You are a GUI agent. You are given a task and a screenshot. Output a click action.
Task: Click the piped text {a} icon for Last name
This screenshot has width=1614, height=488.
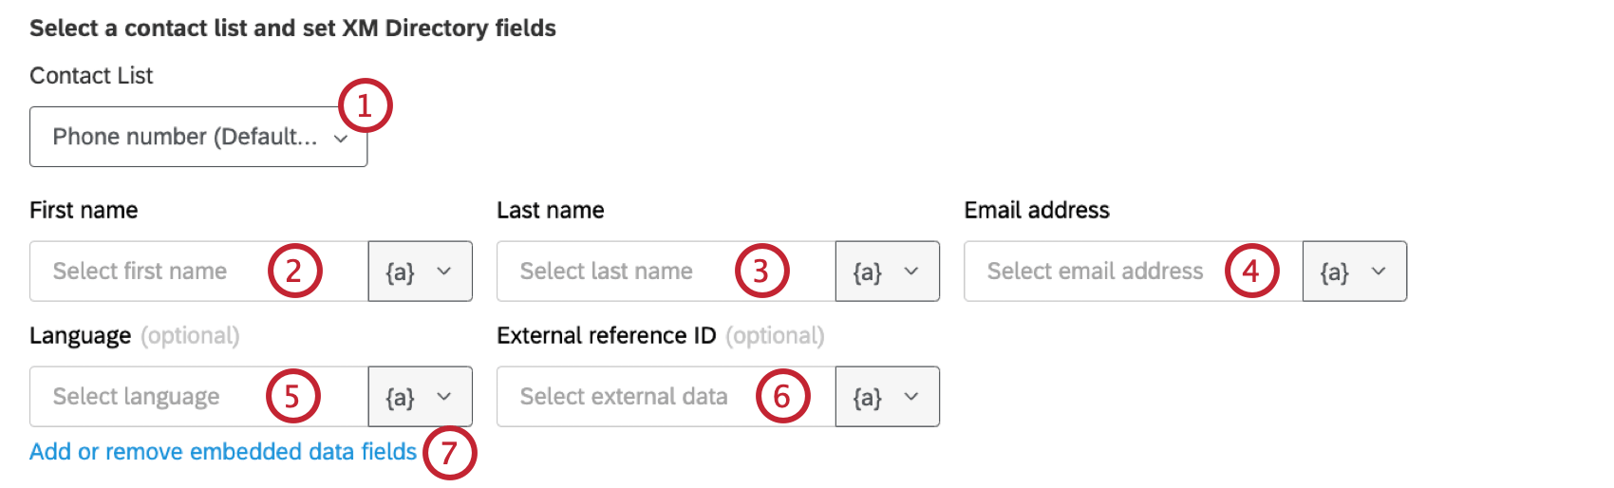click(867, 272)
